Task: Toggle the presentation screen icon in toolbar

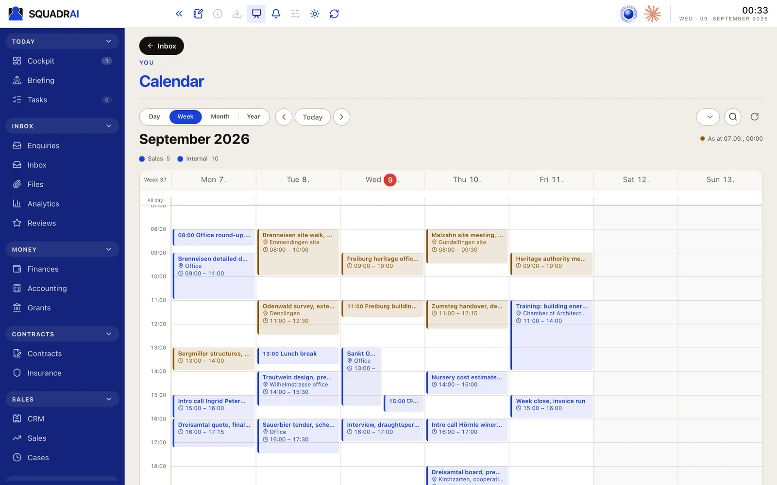Action: [256, 14]
